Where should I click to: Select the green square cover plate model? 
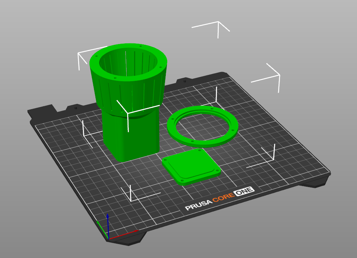(191, 166)
